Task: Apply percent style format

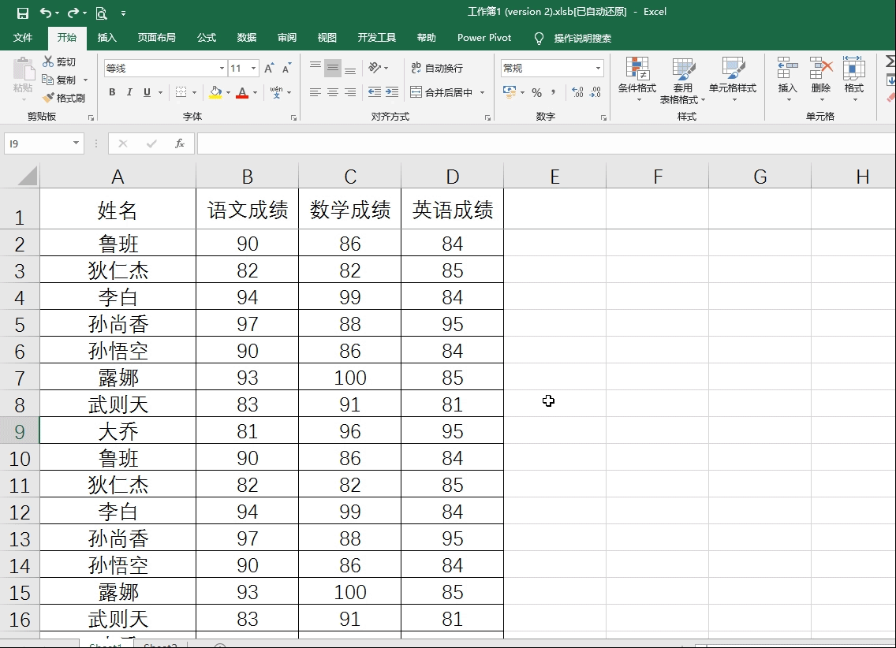Action: (x=536, y=92)
